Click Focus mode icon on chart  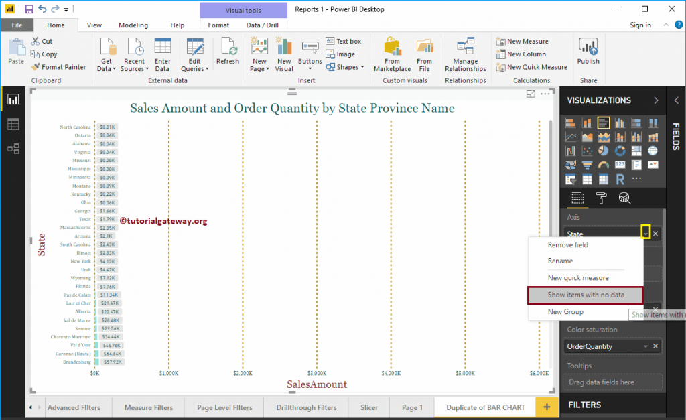click(531, 94)
